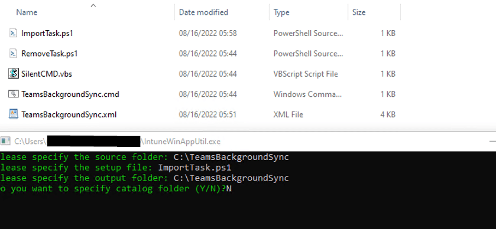
Task: Select the ImportTask.ps1 file name
Action: pos(47,33)
